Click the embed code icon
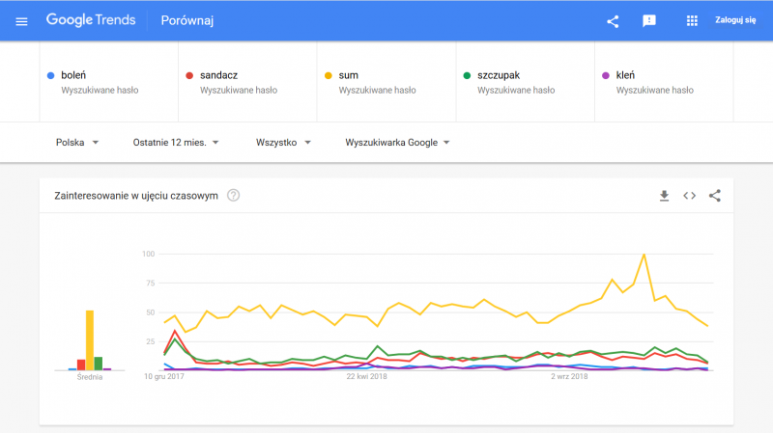 tap(689, 196)
